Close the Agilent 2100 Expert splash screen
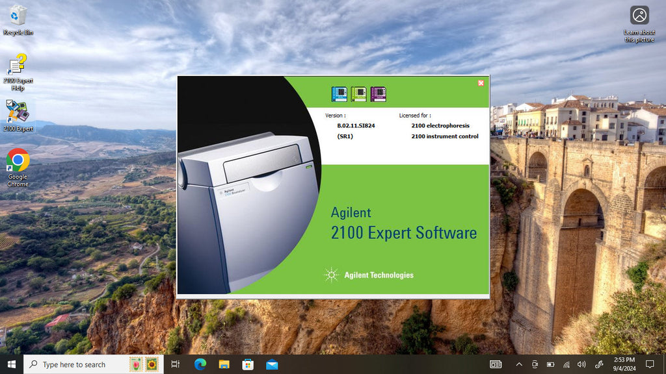 pyautogui.click(x=481, y=83)
